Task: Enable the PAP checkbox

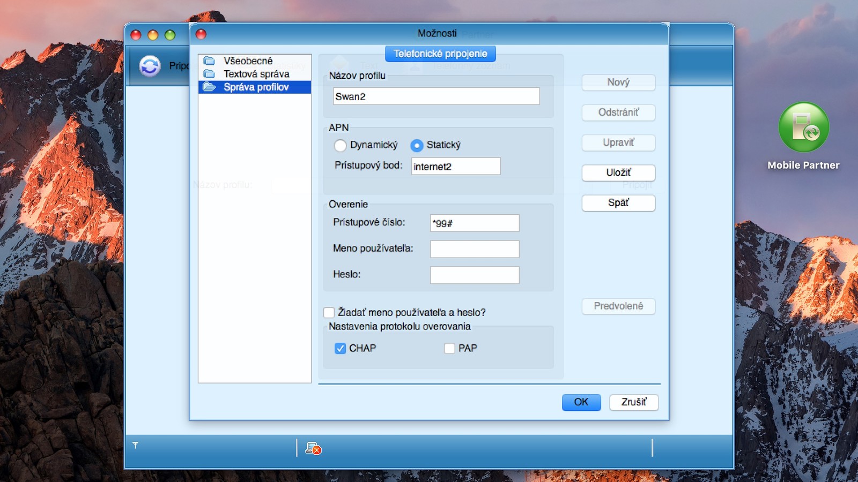Action: (x=449, y=349)
